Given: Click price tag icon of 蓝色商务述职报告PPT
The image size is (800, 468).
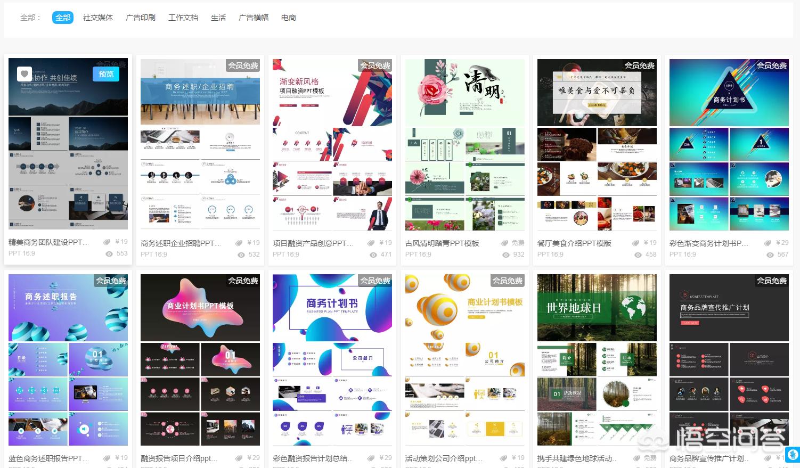Looking at the screenshot, I should 107,458.
